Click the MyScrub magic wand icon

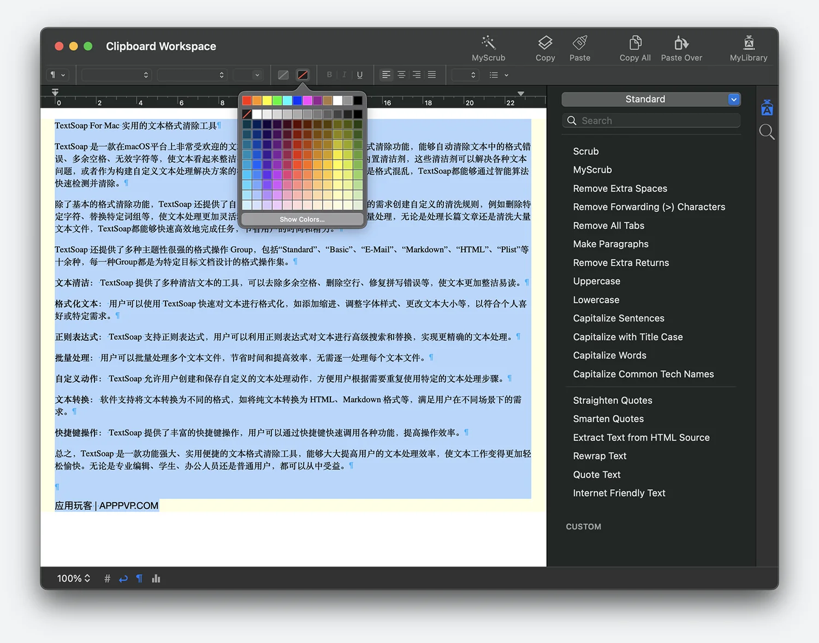coord(488,43)
